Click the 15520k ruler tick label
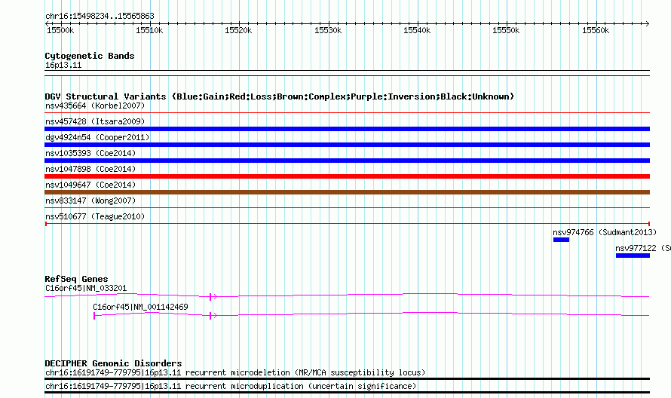Image resolution: width=671 pixels, height=398 pixels. 238,30
